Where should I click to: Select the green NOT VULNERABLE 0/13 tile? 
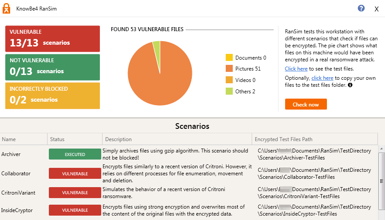pos(52,67)
